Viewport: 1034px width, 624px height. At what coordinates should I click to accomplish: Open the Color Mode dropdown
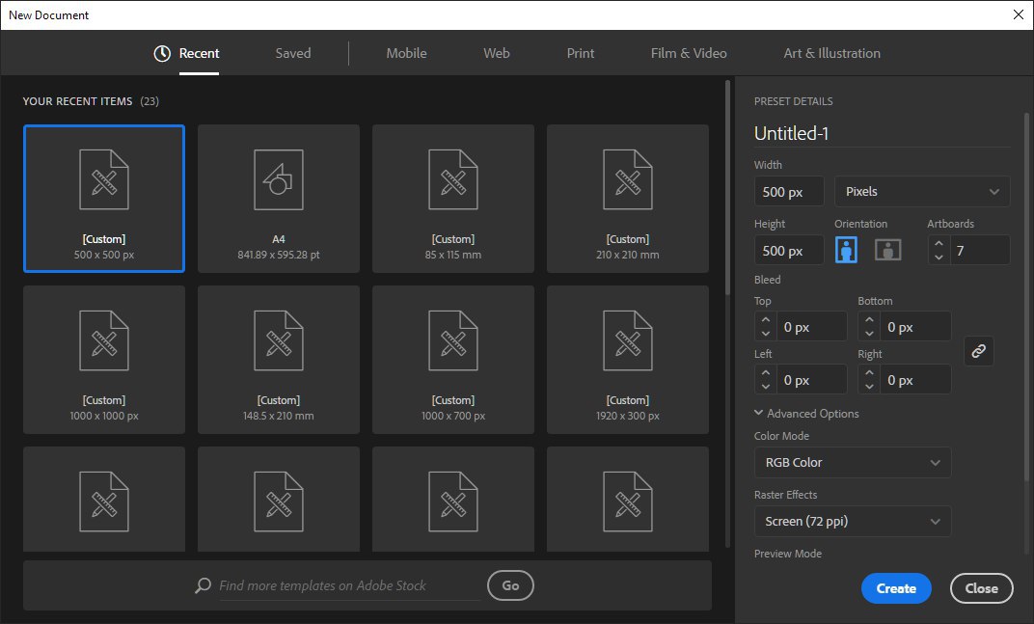click(853, 462)
